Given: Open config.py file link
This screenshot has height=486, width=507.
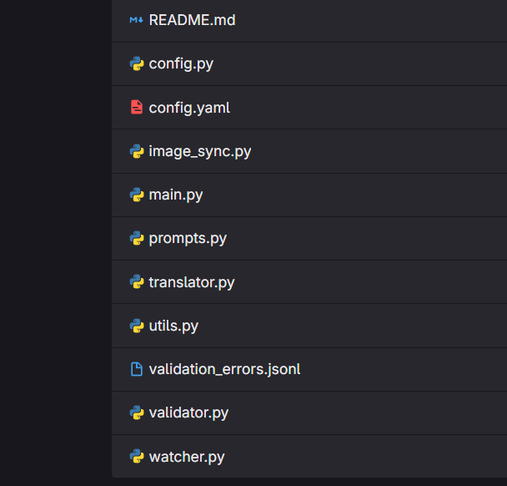Looking at the screenshot, I should pyautogui.click(x=181, y=63).
